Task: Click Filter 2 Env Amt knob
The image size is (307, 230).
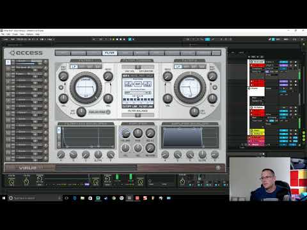Action: (x=212, y=76)
